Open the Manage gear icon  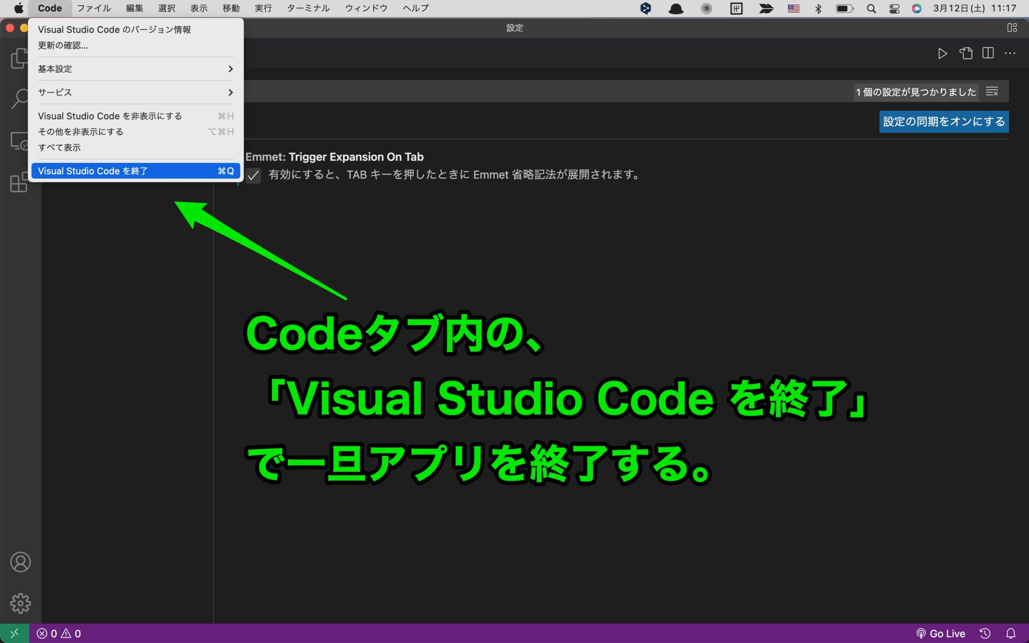click(20, 603)
